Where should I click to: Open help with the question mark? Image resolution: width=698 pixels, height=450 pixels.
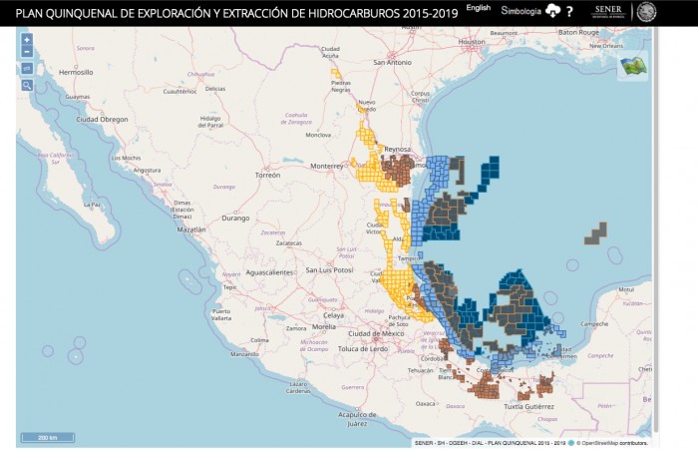569,11
